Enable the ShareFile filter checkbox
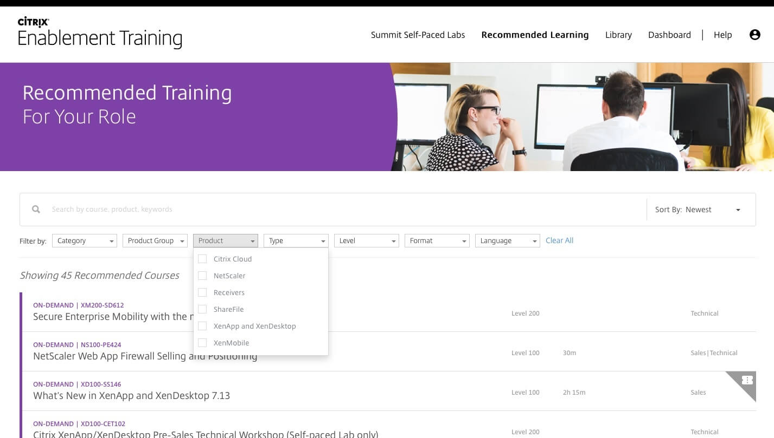Screen dimensions: 774x438 click(202, 309)
